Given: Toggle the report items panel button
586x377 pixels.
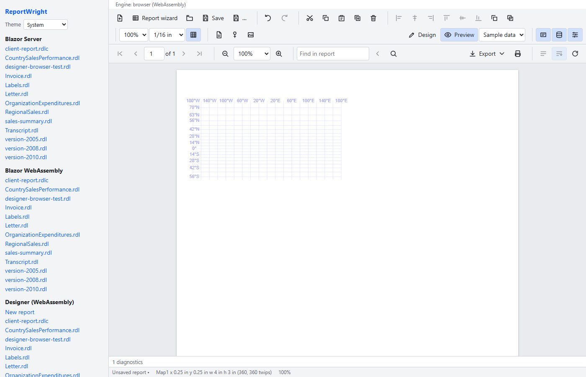Looking at the screenshot, I should pos(543,35).
